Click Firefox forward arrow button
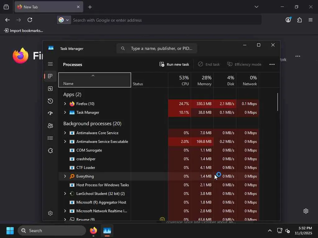Image resolution: width=318 pixels, height=238 pixels. [19, 20]
